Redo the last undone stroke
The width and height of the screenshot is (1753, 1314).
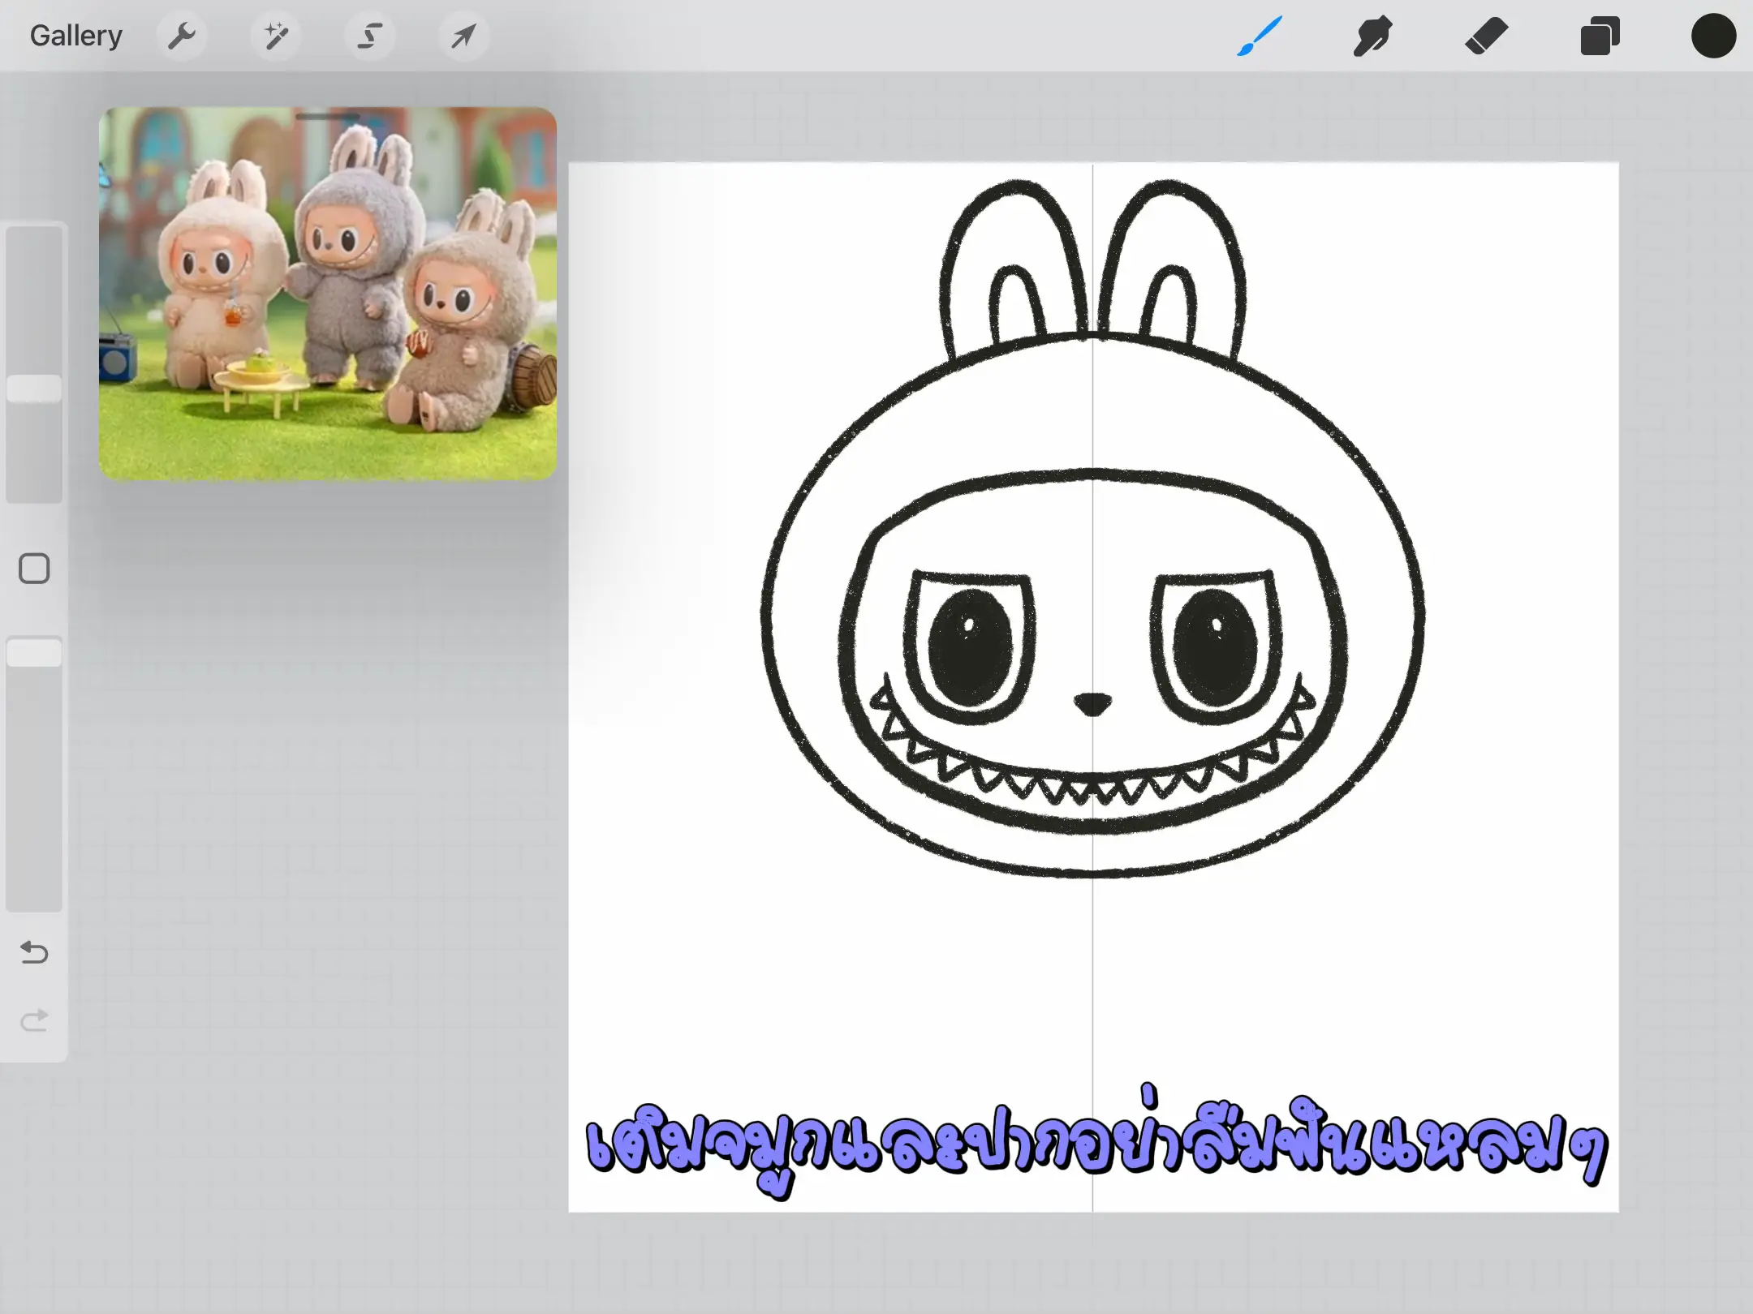(x=34, y=1020)
